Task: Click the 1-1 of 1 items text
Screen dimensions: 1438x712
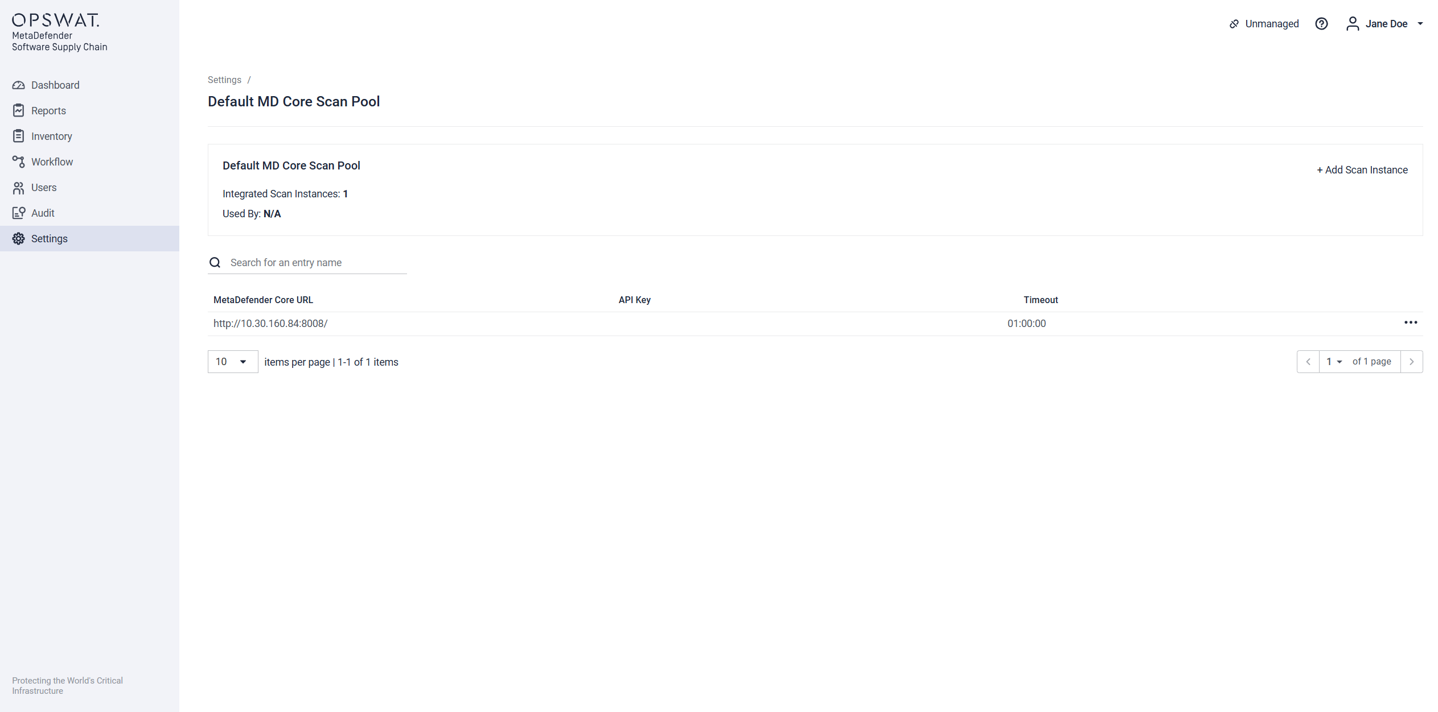Action: click(x=368, y=362)
